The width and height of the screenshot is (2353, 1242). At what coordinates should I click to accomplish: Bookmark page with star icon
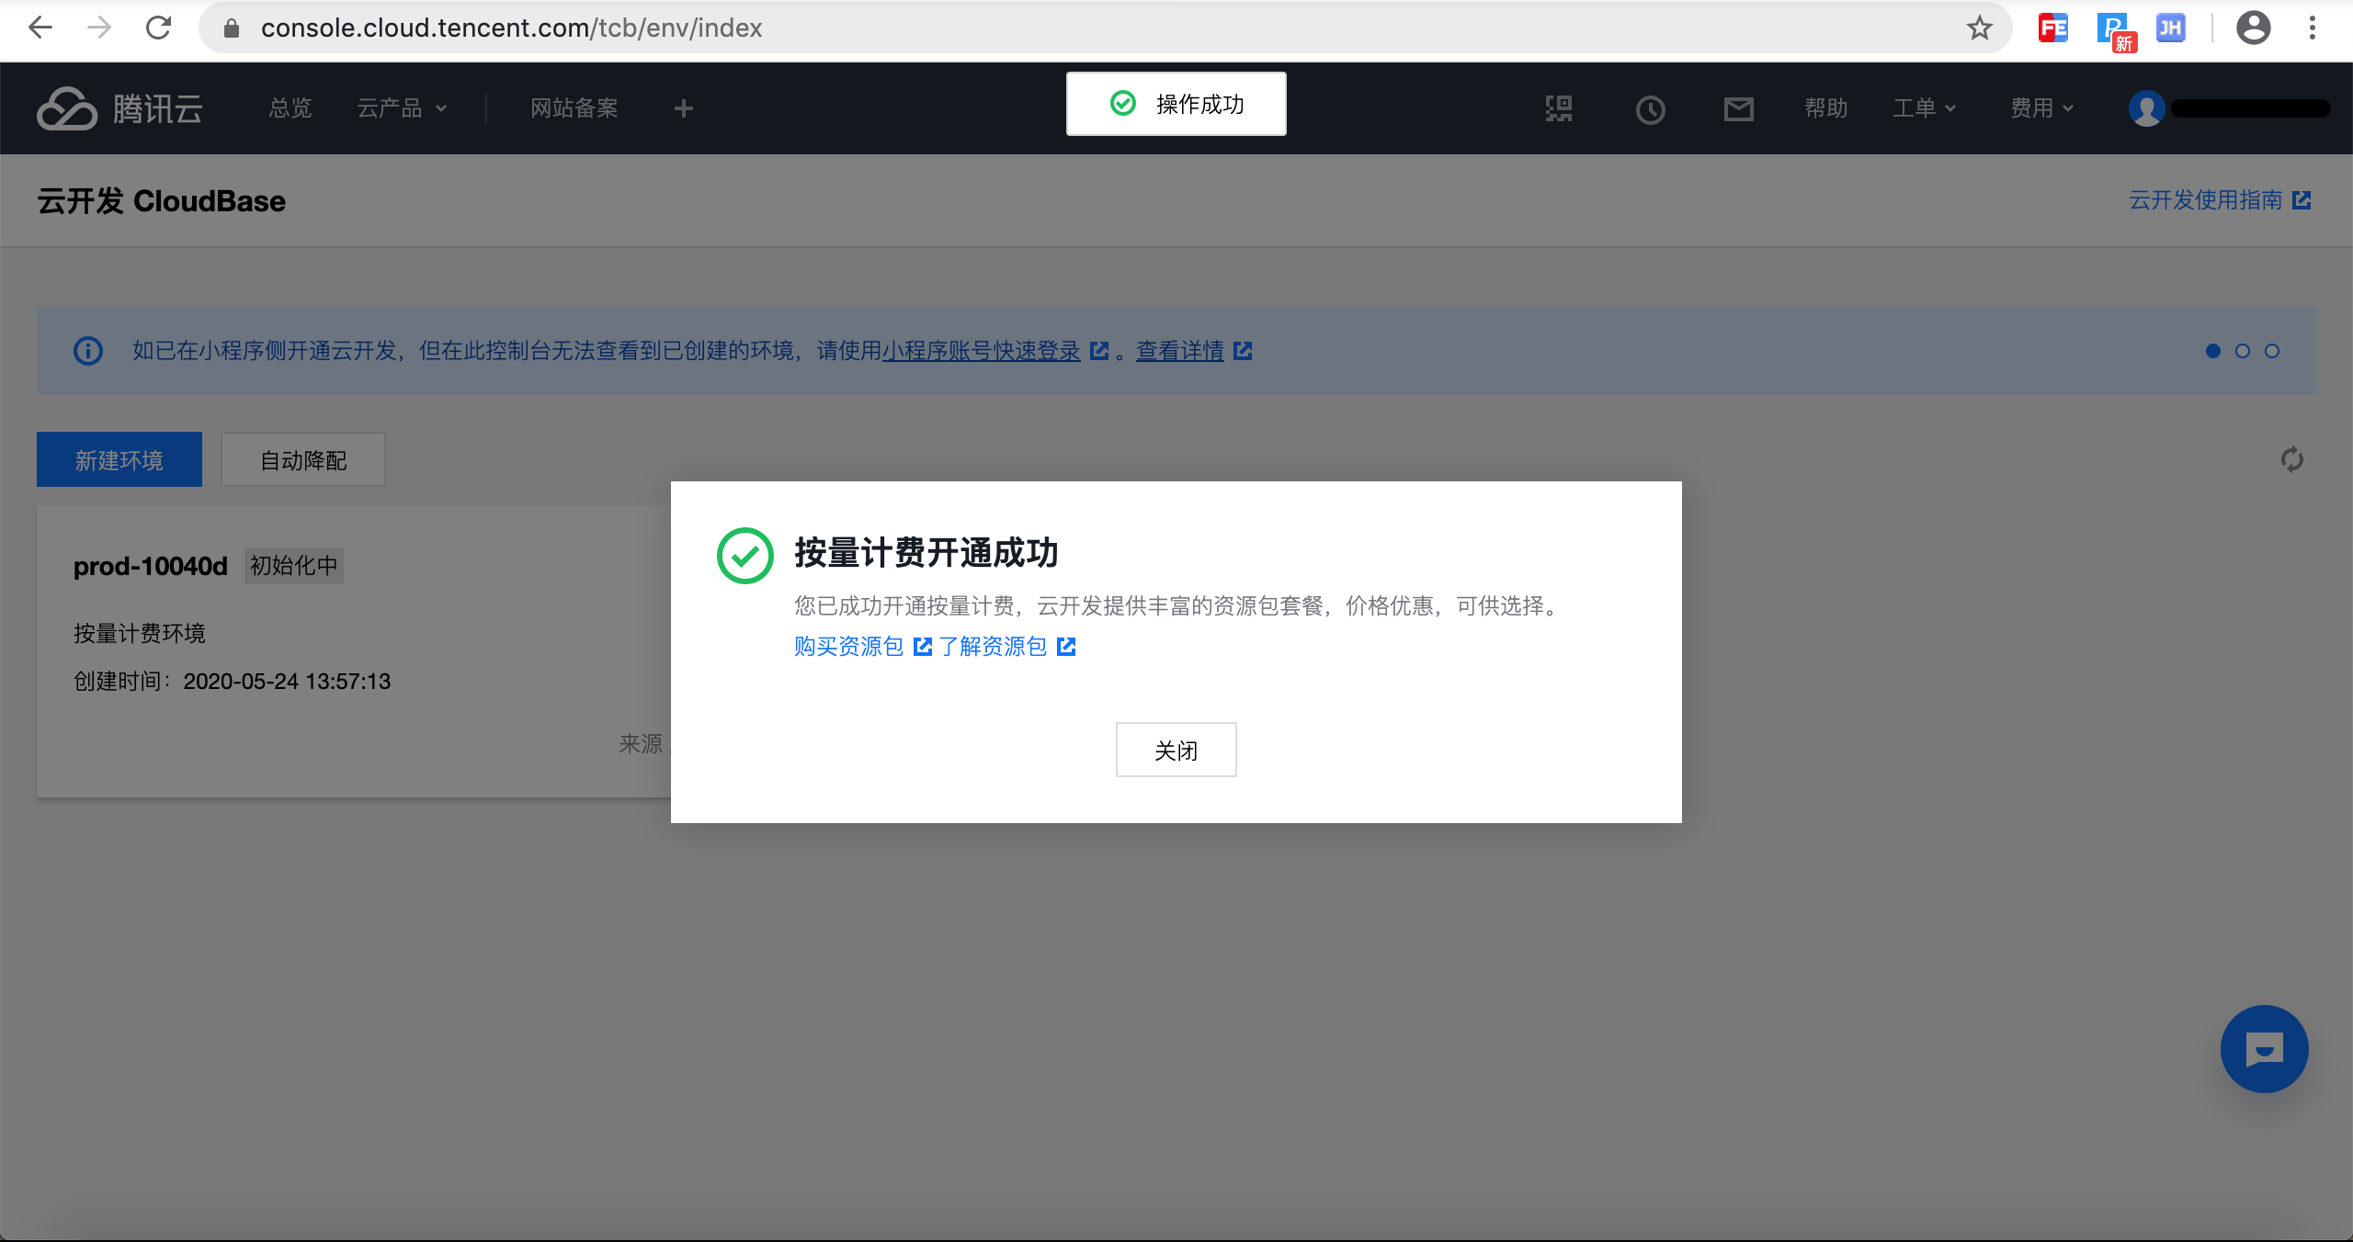(x=1979, y=28)
